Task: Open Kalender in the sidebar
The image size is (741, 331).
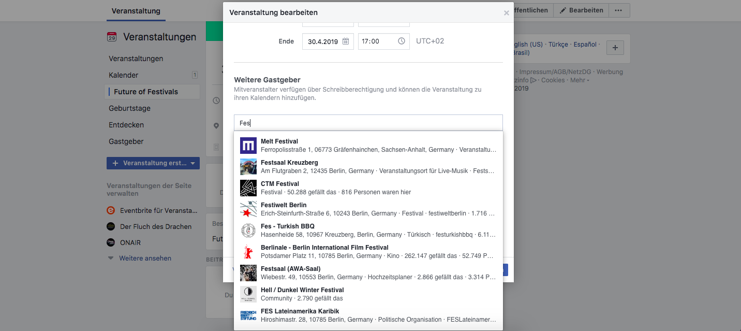Action: coord(124,75)
